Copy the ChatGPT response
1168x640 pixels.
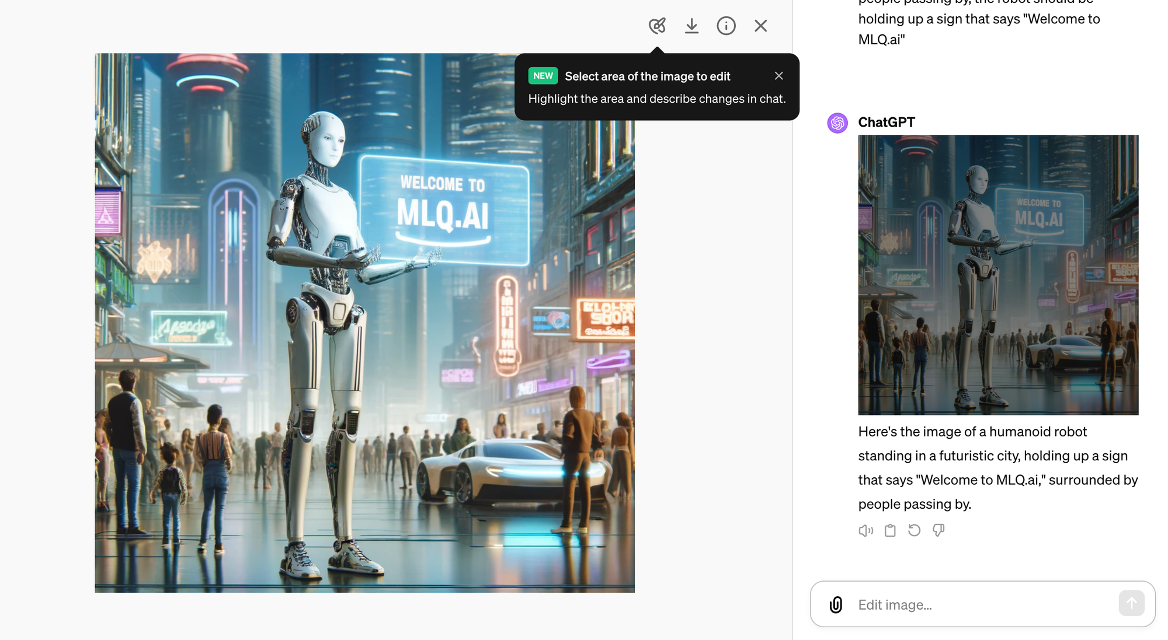click(x=890, y=530)
